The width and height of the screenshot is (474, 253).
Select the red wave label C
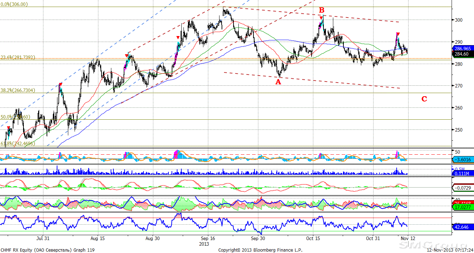click(x=424, y=99)
